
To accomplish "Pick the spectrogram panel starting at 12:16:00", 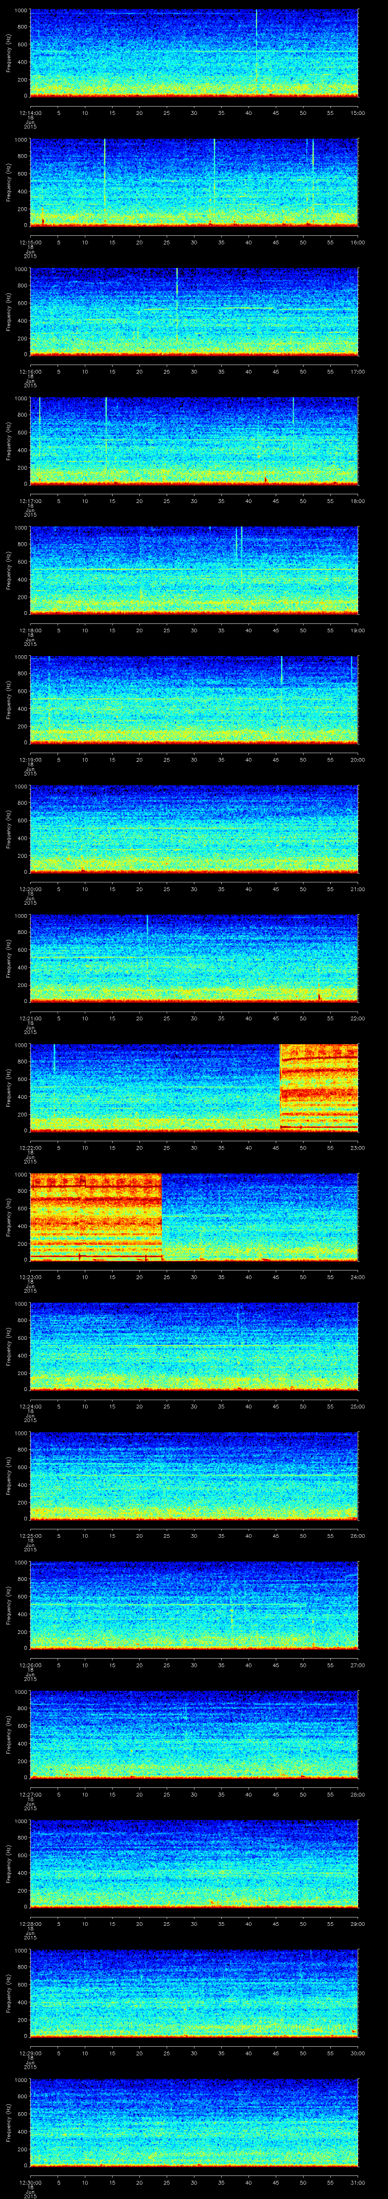I will 194,312.
